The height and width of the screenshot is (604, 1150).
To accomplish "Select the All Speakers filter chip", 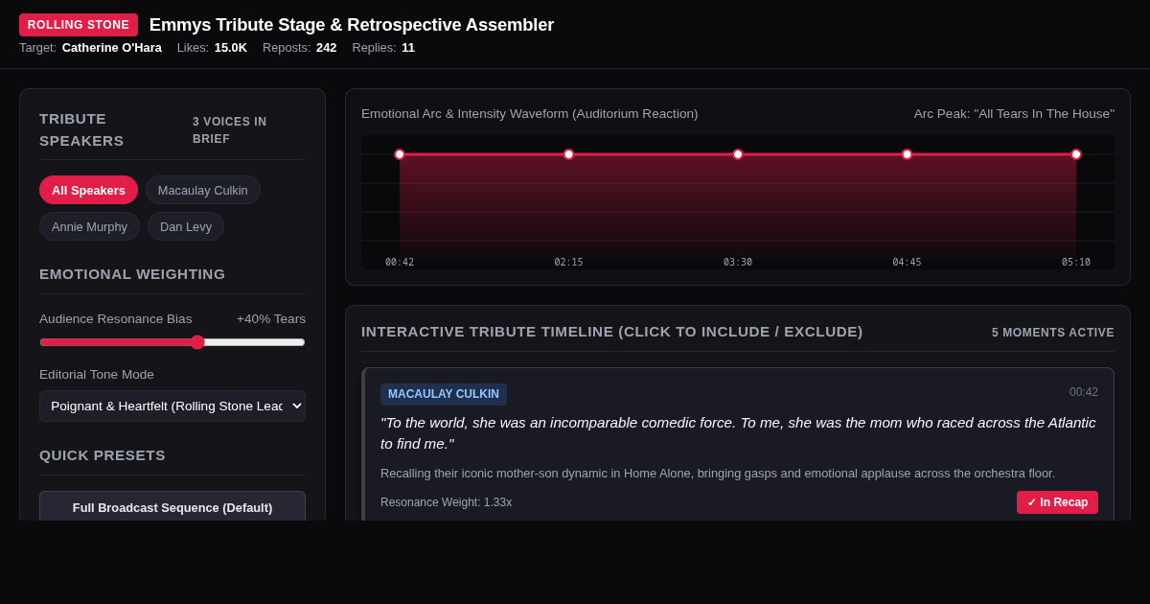I will tap(88, 190).
